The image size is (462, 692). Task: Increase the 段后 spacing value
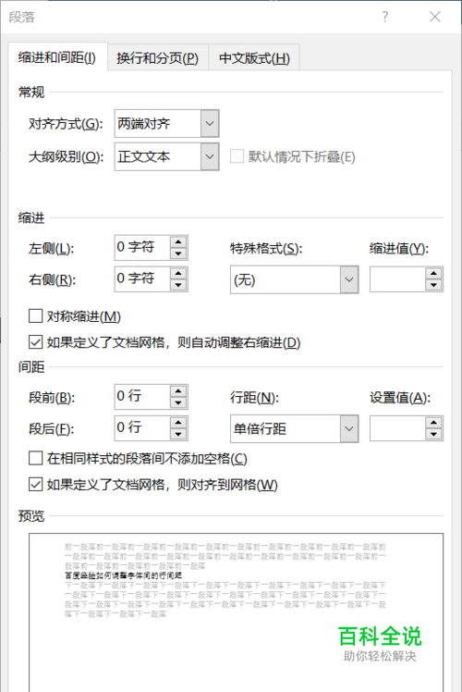point(178,423)
